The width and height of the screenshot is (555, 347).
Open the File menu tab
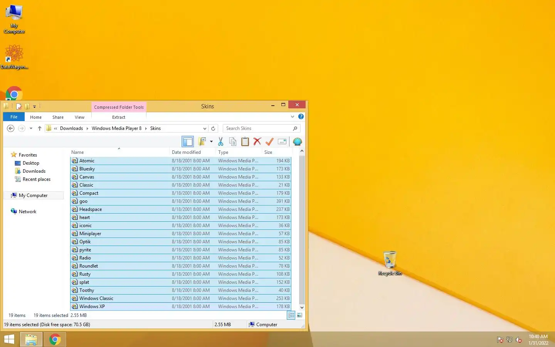14,117
